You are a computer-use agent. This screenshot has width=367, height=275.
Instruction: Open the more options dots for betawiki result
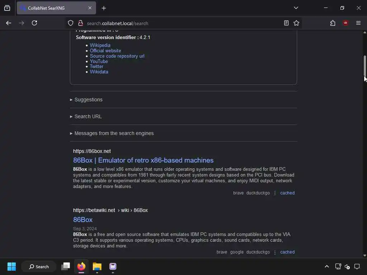point(275,252)
